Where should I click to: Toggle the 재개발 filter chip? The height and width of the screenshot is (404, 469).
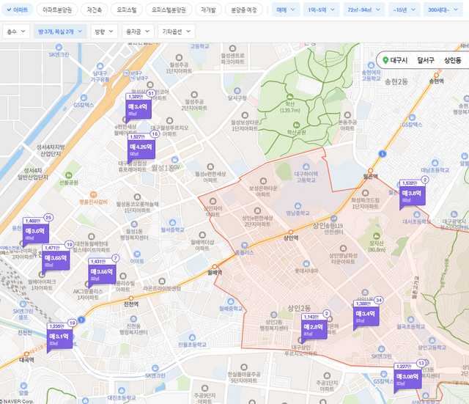[x=208, y=10]
